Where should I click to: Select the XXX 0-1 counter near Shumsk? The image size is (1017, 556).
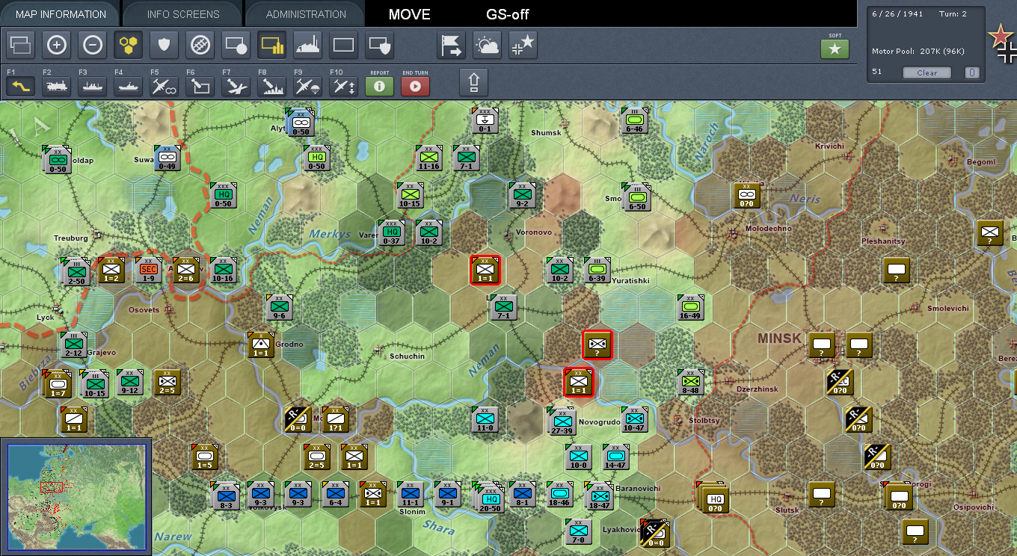point(485,120)
